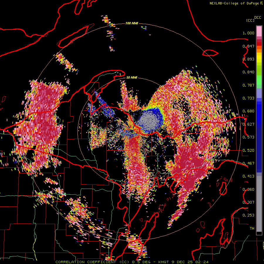Click the 0.253 legend value
Image resolution: width=264 pixels, height=264 pixels.
click(248, 215)
